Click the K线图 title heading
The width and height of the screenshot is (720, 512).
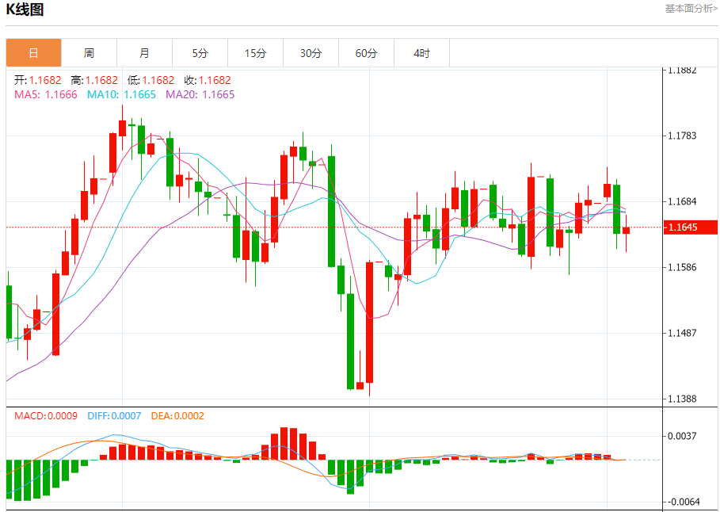[x=25, y=10]
